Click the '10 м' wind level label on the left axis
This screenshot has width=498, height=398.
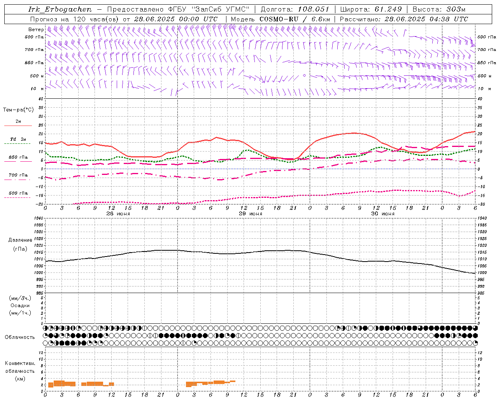37,89
